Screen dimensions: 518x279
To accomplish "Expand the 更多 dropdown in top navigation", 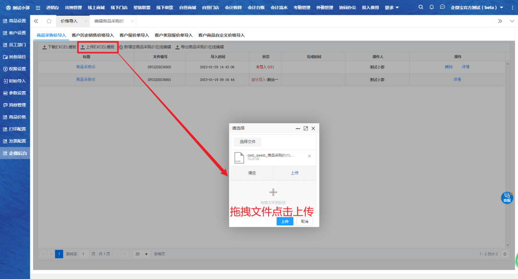I will click(392, 8).
